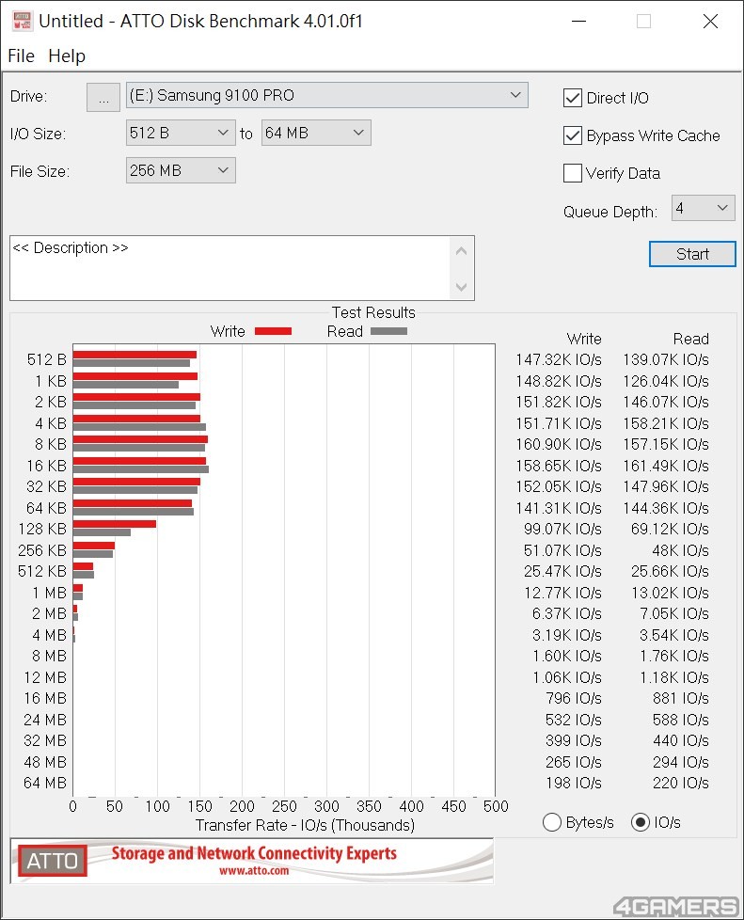Click the red Write legend swatch
This screenshot has width=744, height=920.
[x=273, y=331]
